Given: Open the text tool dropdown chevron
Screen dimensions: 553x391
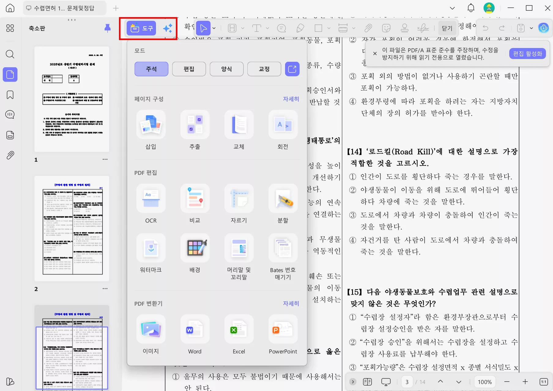Looking at the screenshot, I should tap(268, 28).
